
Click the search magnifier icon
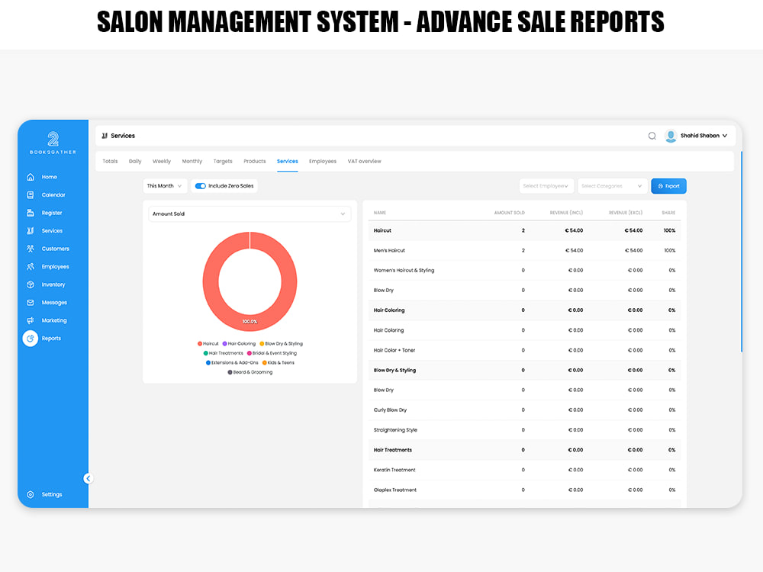[652, 137]
